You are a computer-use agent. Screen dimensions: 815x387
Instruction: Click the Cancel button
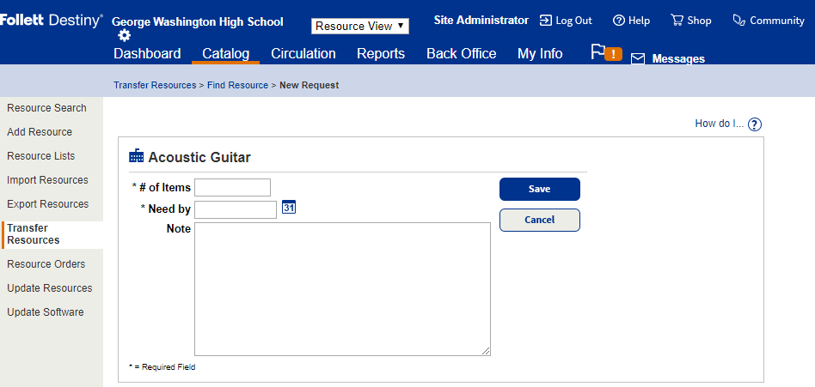[x=540, y=221]
